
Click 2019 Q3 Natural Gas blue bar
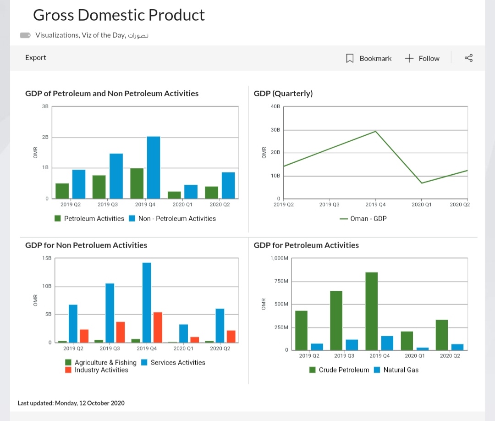coord(352,345)
